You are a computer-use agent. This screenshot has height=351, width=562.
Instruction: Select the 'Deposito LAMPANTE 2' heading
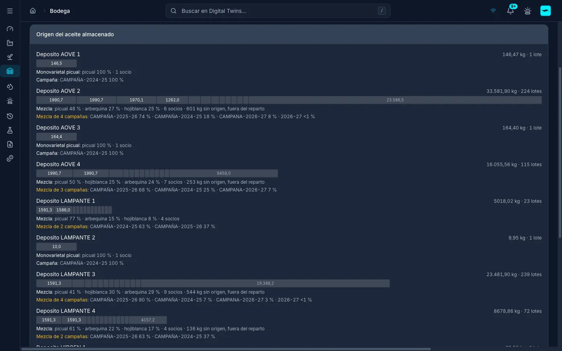pyautogui.click(x=66, y=238)
